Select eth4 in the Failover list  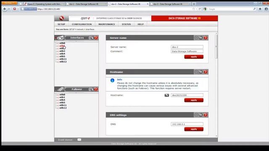[62, 100]
